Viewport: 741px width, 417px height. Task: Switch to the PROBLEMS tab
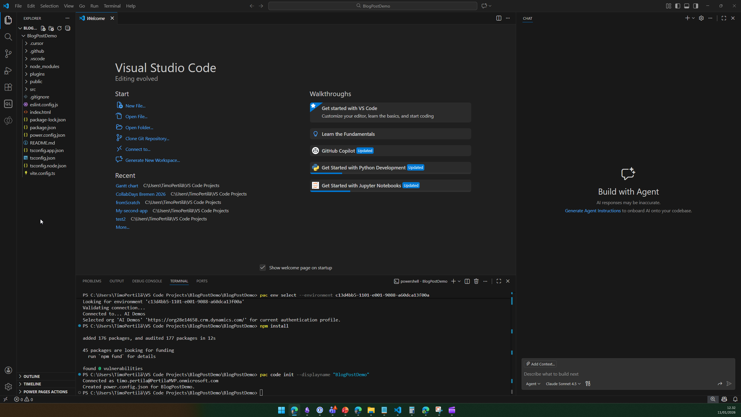pos(92,281)
